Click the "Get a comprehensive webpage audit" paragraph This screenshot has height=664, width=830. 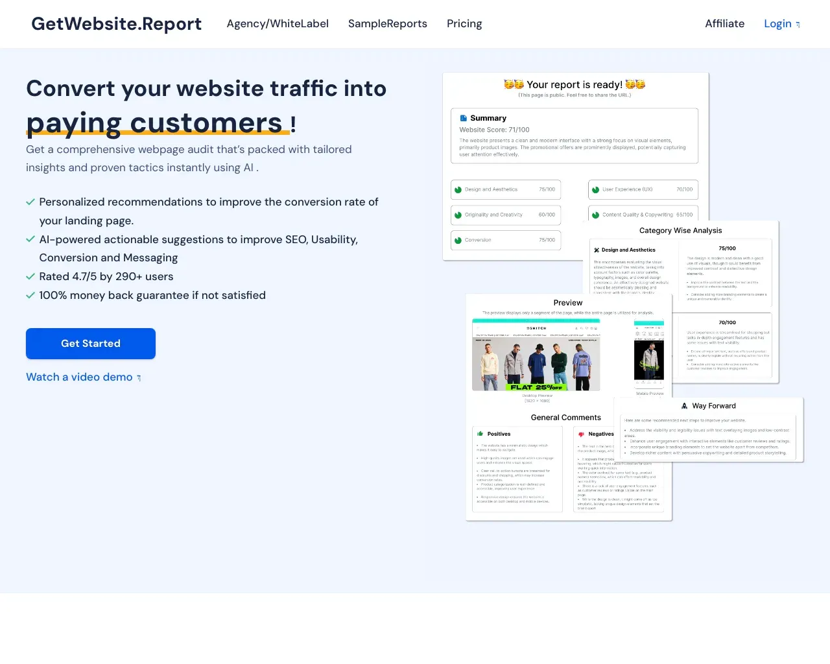[189, 158]
